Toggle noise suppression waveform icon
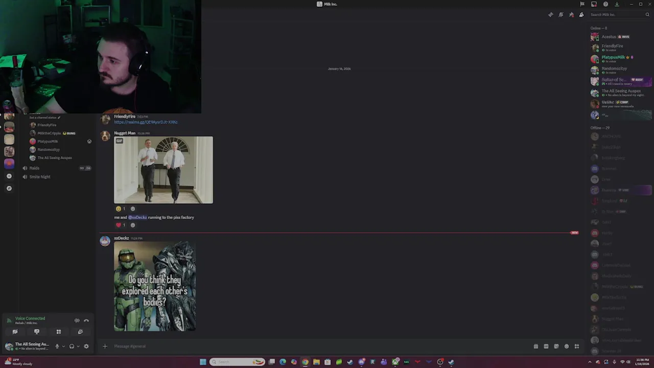This screenshot has width=654, height=368. [77, 320]
